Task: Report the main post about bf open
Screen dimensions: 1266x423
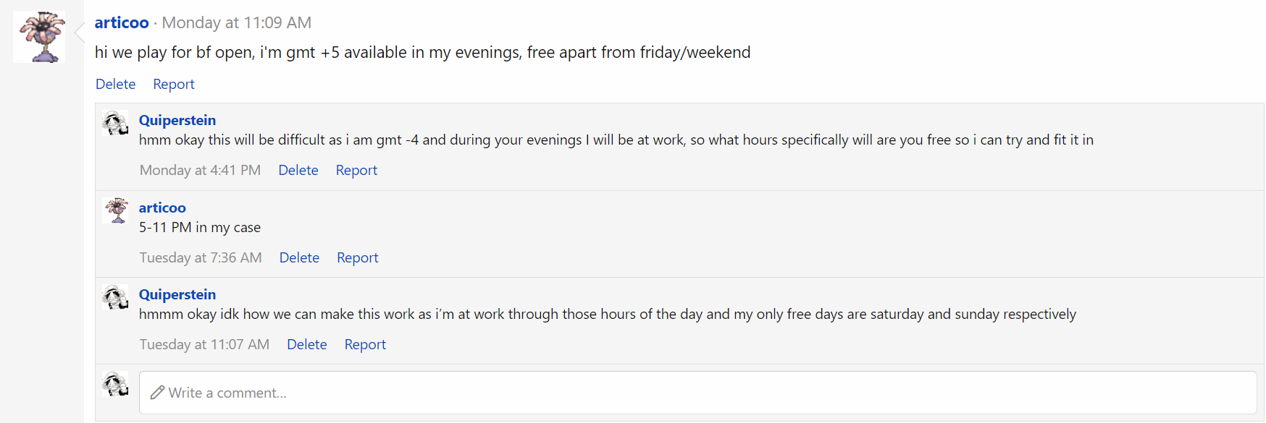Action: pyautogui.click(x=174, y=84)
